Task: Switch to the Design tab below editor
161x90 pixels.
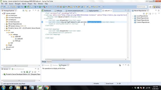Action: (44, 62)
